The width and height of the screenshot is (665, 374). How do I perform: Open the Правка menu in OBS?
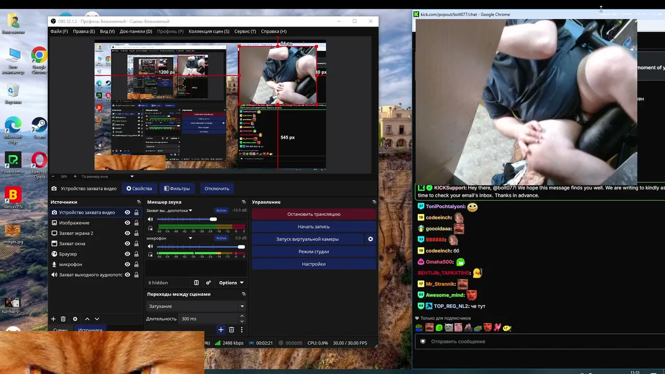point(84,31)
